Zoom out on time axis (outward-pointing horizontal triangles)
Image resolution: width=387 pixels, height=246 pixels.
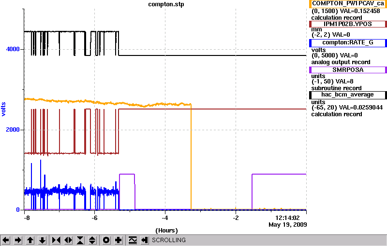pyautogui.click(x=68, y=240)
